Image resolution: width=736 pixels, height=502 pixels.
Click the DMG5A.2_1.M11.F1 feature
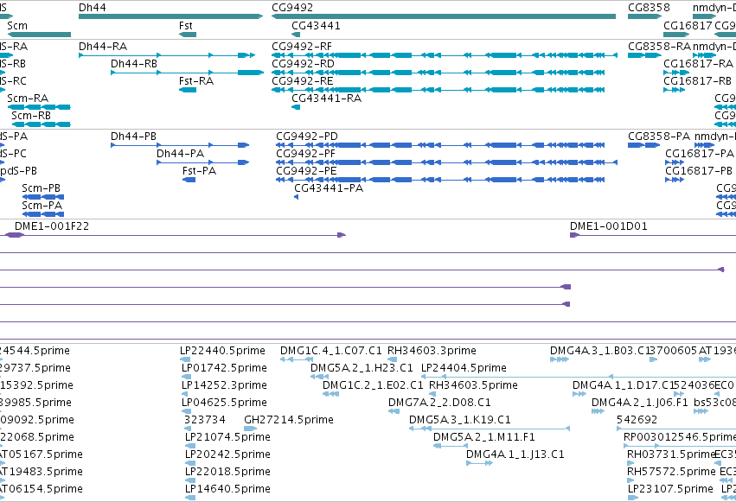451,447
